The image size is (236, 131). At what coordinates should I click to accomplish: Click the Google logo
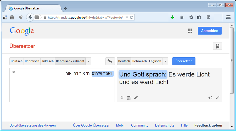click(x=22, y=31)
